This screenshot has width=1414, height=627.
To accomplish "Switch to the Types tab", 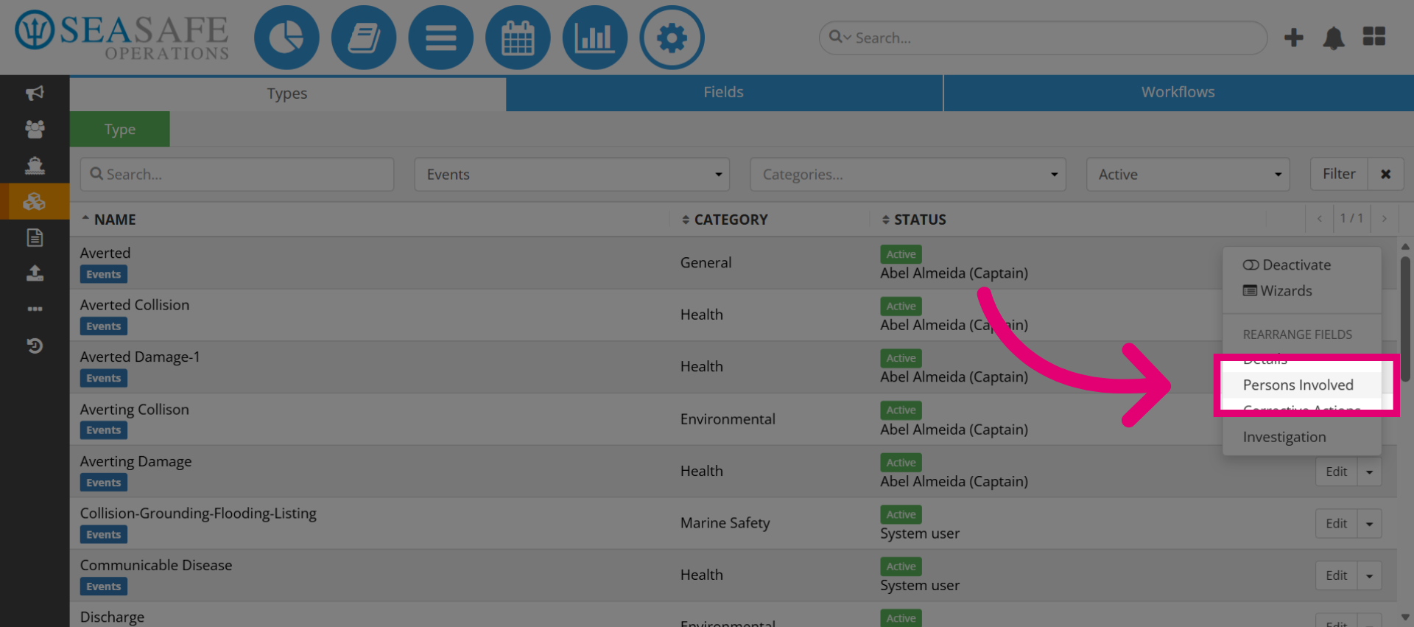I will click(x=287, y=94).
